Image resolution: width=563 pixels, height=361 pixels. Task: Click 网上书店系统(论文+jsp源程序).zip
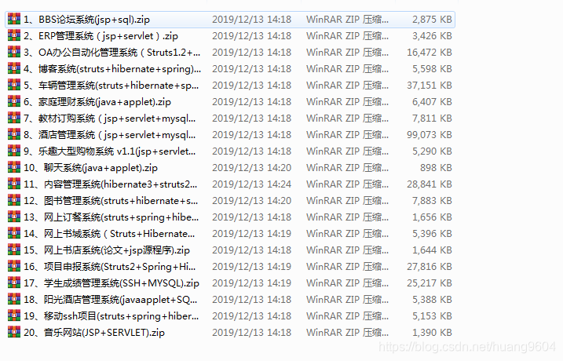pos(107,250)
